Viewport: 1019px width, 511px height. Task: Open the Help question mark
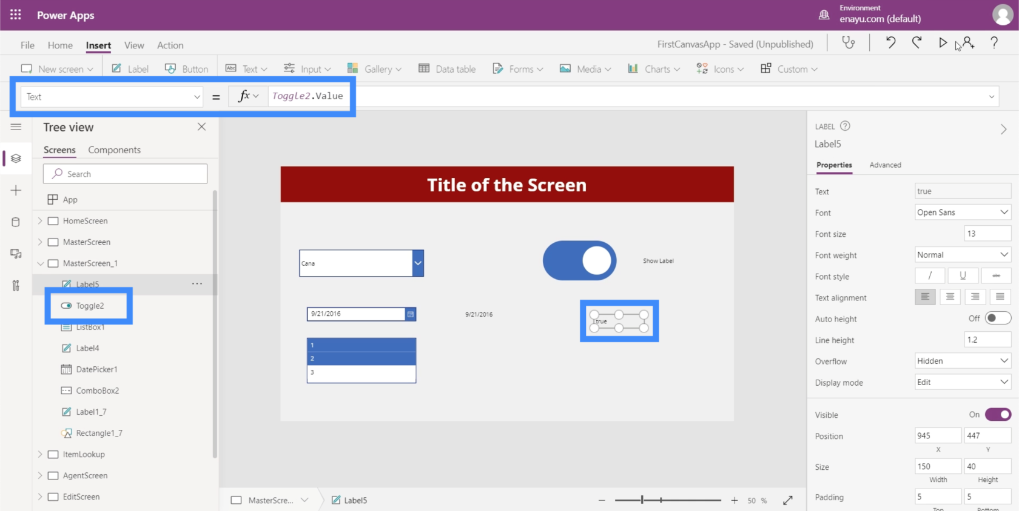click(994, 42)
